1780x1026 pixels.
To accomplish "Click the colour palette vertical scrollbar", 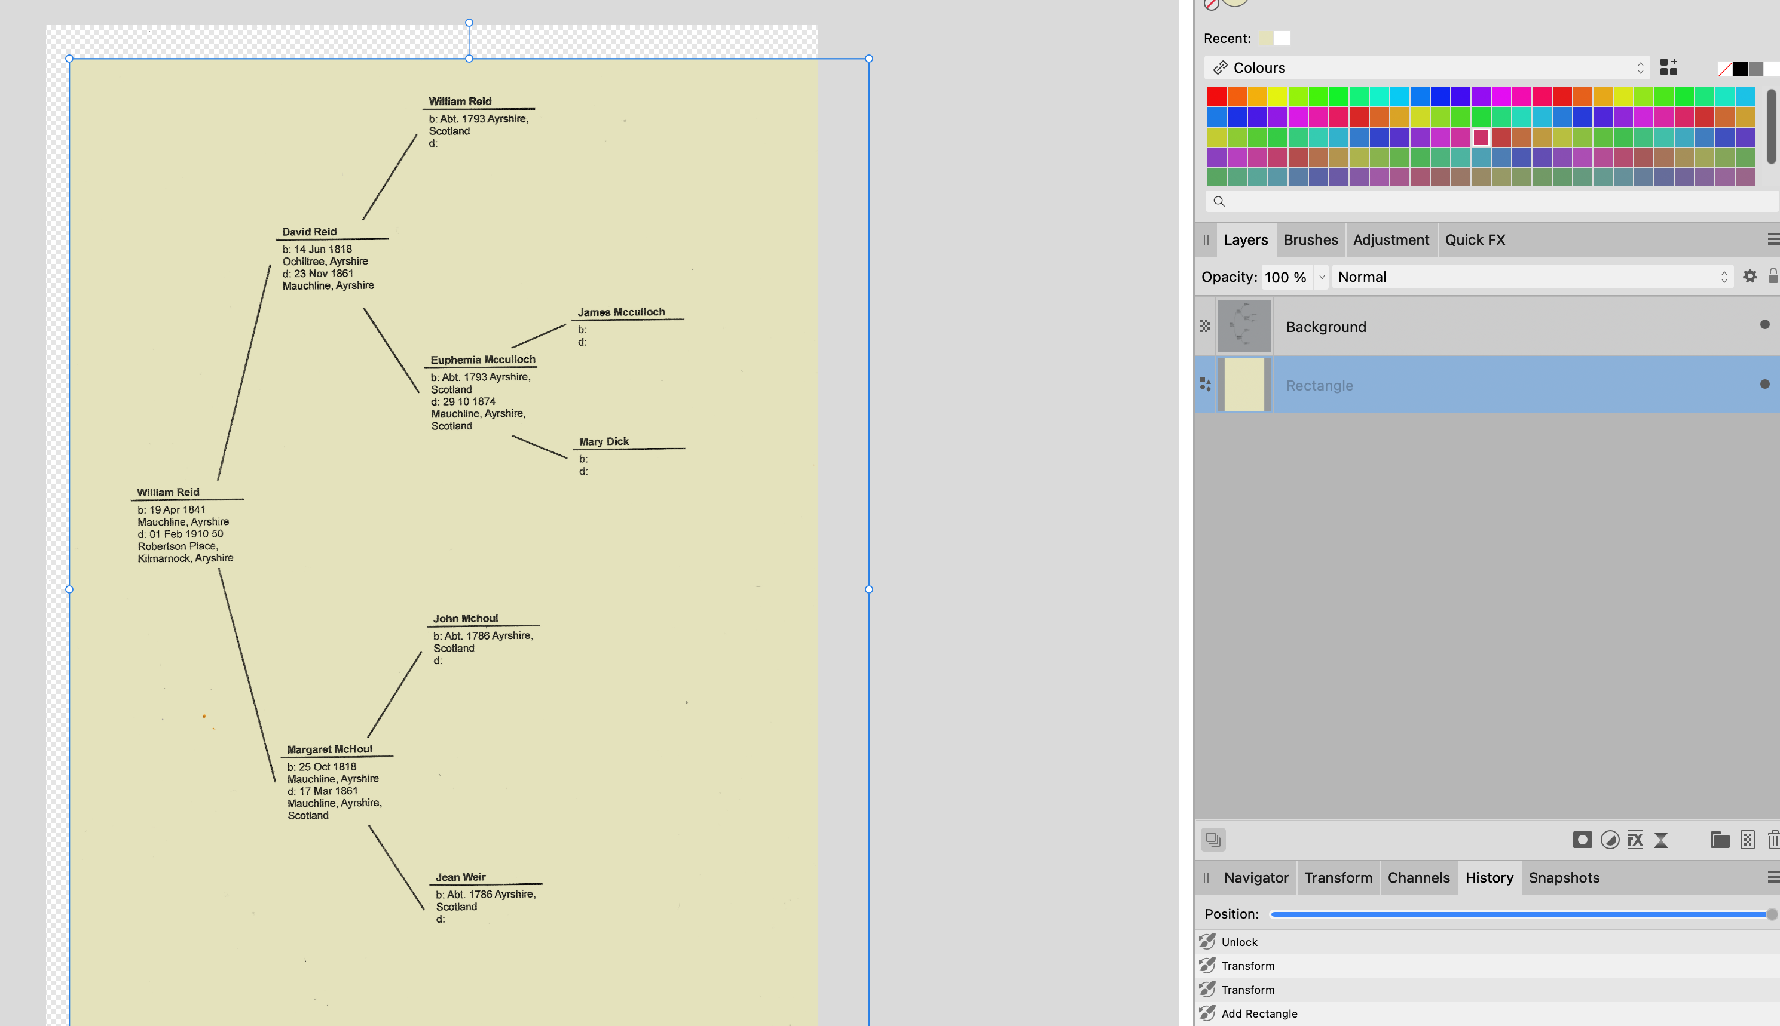I will (x=1771, y=127).
